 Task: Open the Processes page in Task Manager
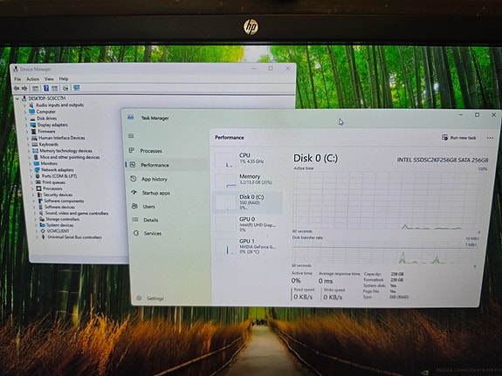pos(150,151)
